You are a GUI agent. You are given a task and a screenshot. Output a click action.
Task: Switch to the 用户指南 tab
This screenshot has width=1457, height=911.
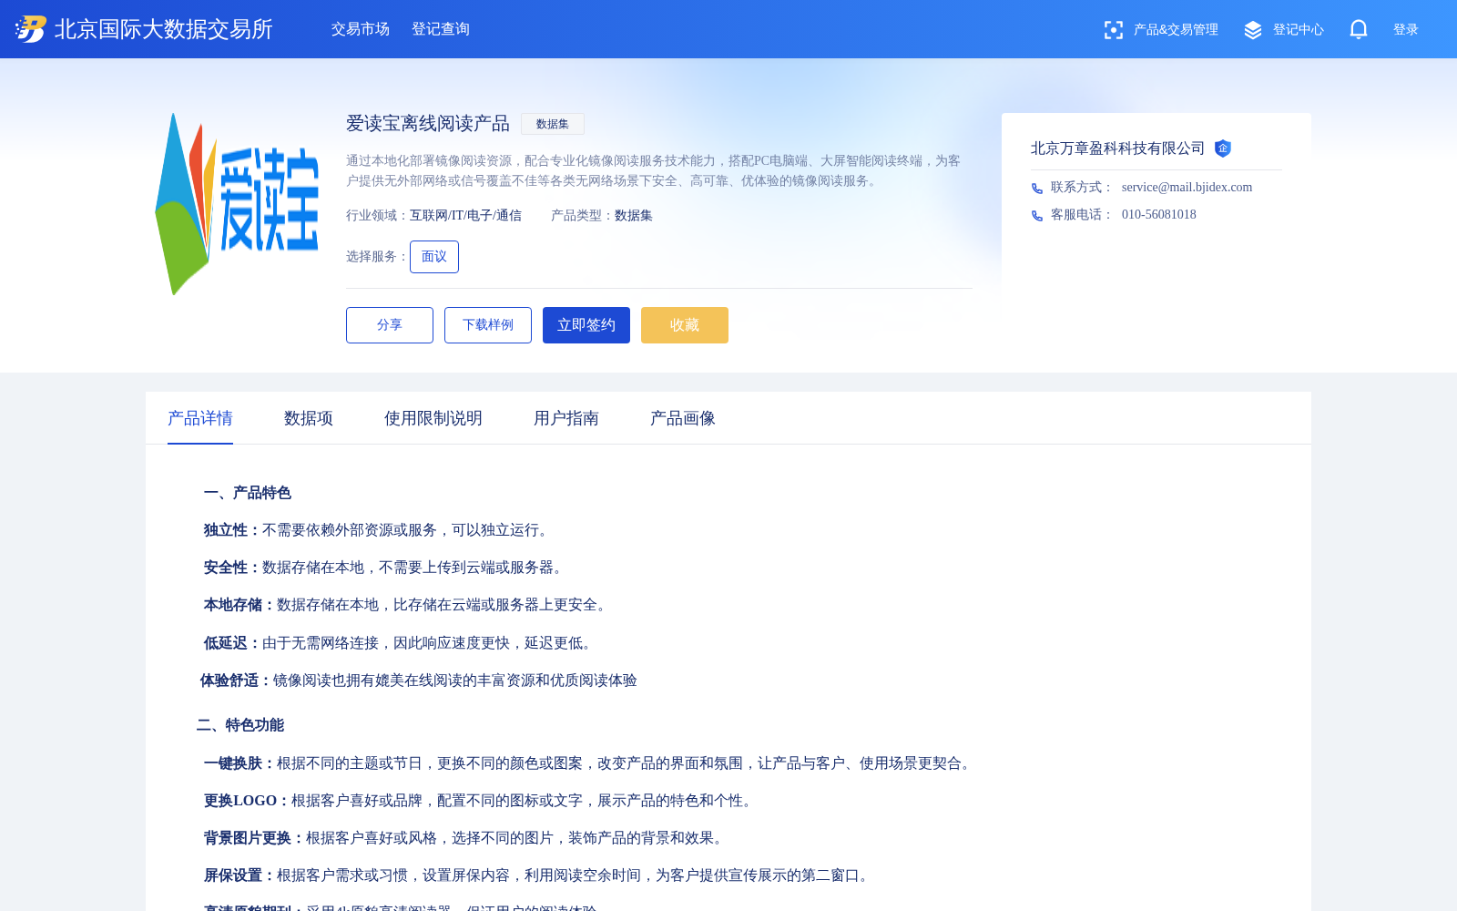click(x=566, y=418)
